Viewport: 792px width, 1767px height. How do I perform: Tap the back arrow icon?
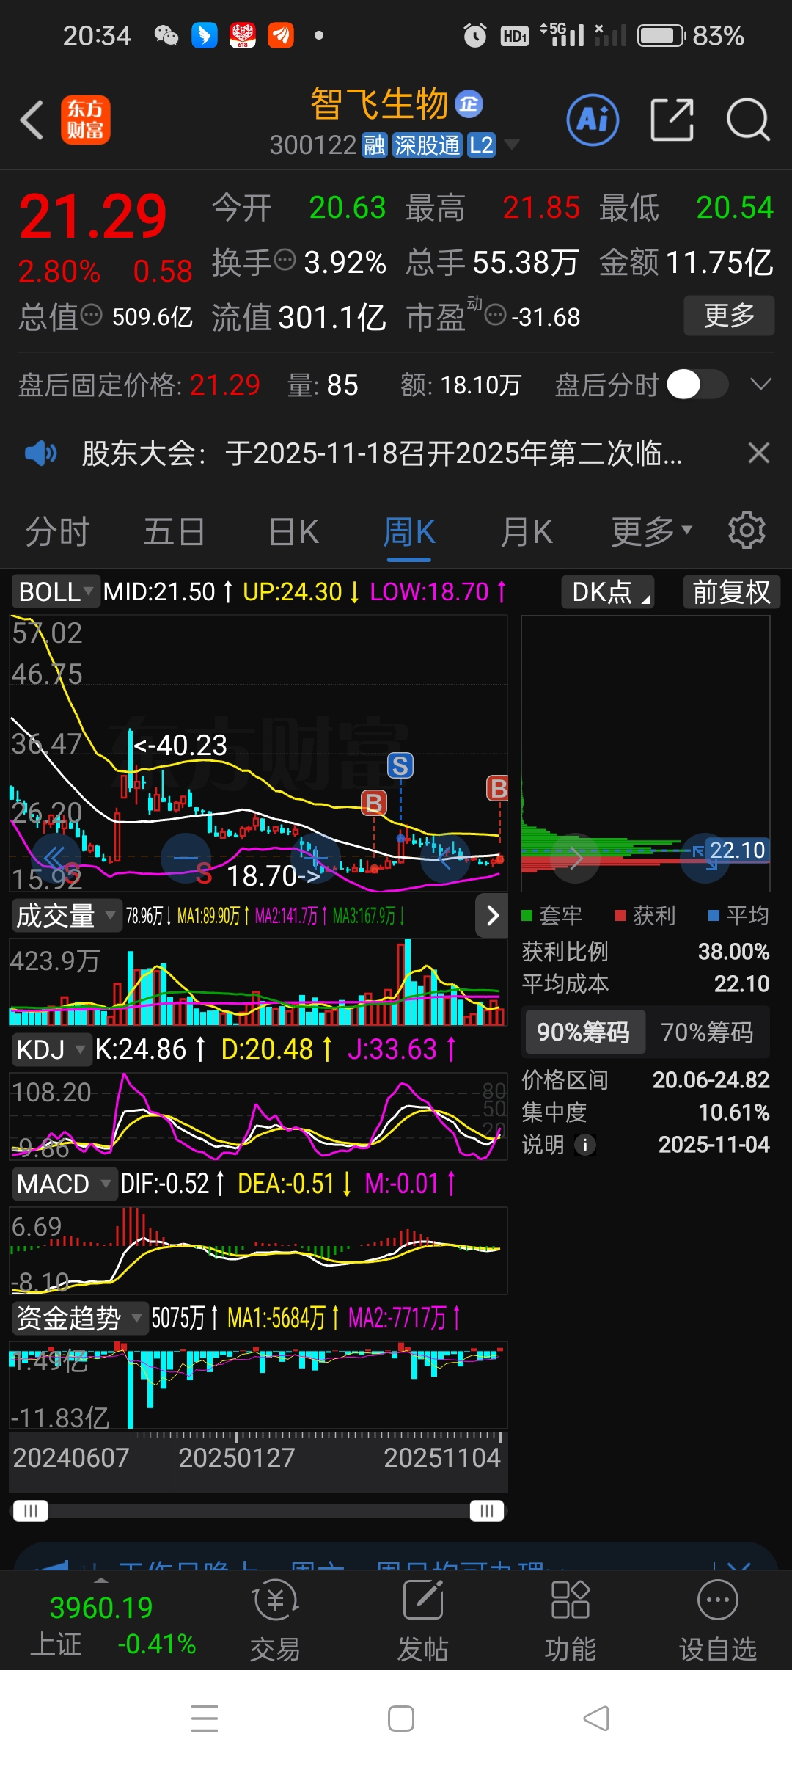32,120
